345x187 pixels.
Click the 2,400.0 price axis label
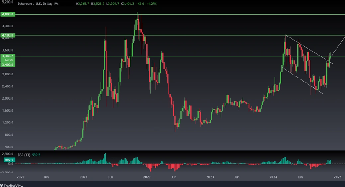tap(8, 86)
